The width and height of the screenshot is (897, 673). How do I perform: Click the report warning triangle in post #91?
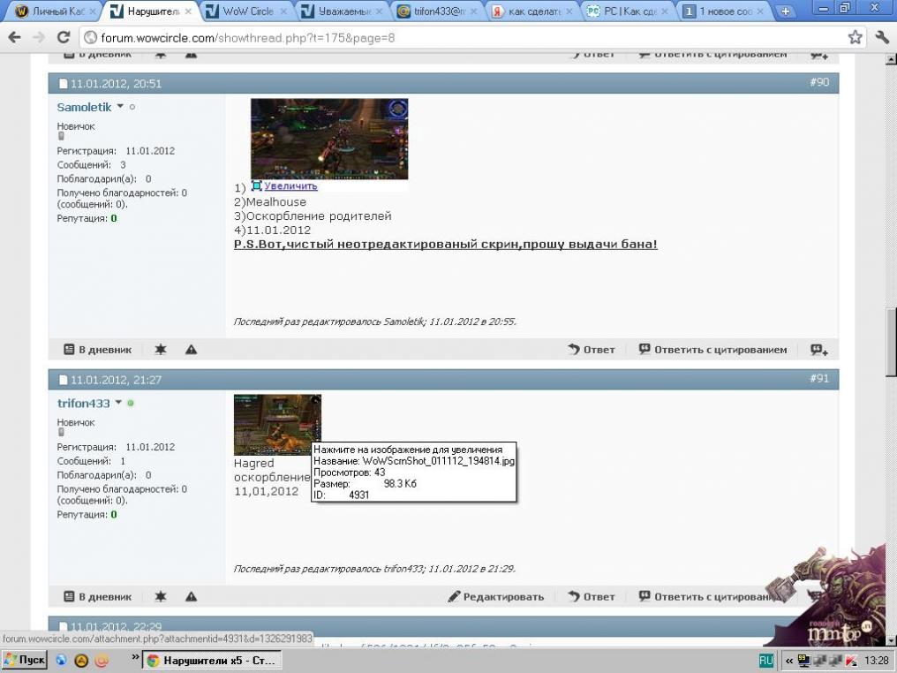coord(191,597)
